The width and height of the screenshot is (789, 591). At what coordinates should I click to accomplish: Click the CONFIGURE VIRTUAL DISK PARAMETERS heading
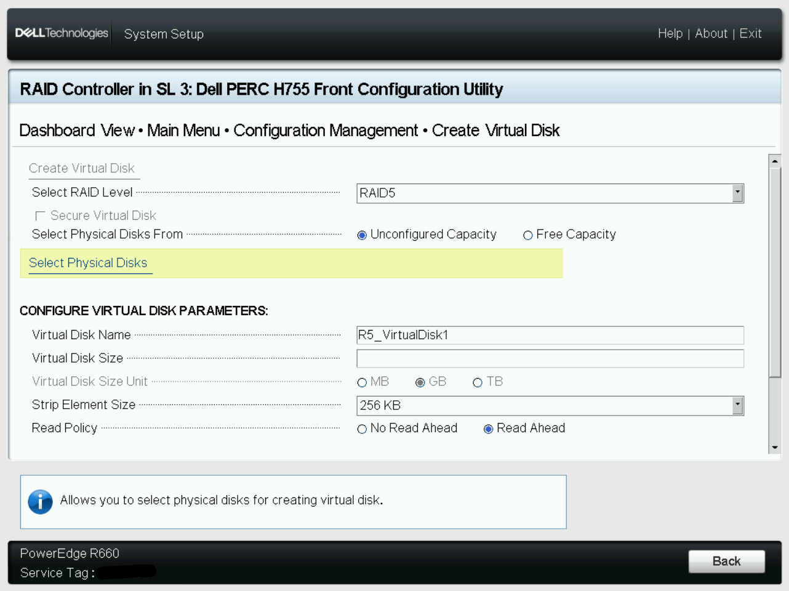[143, 311]
